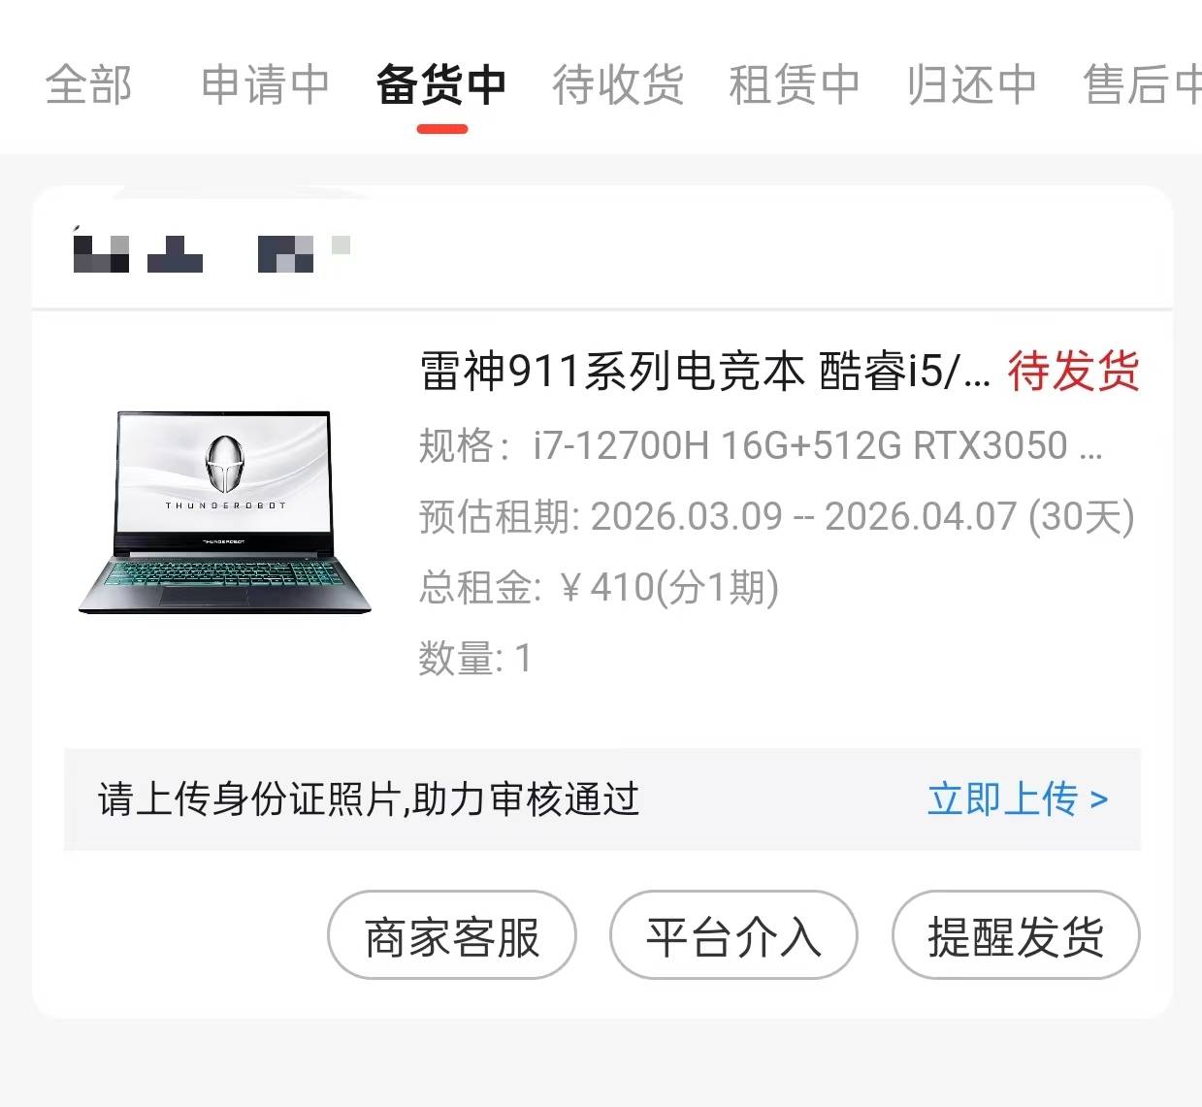This screenshot has height=1107, width=1202.
Task: Tap the ID upload reminder banner text
Action: coord(369,799)
